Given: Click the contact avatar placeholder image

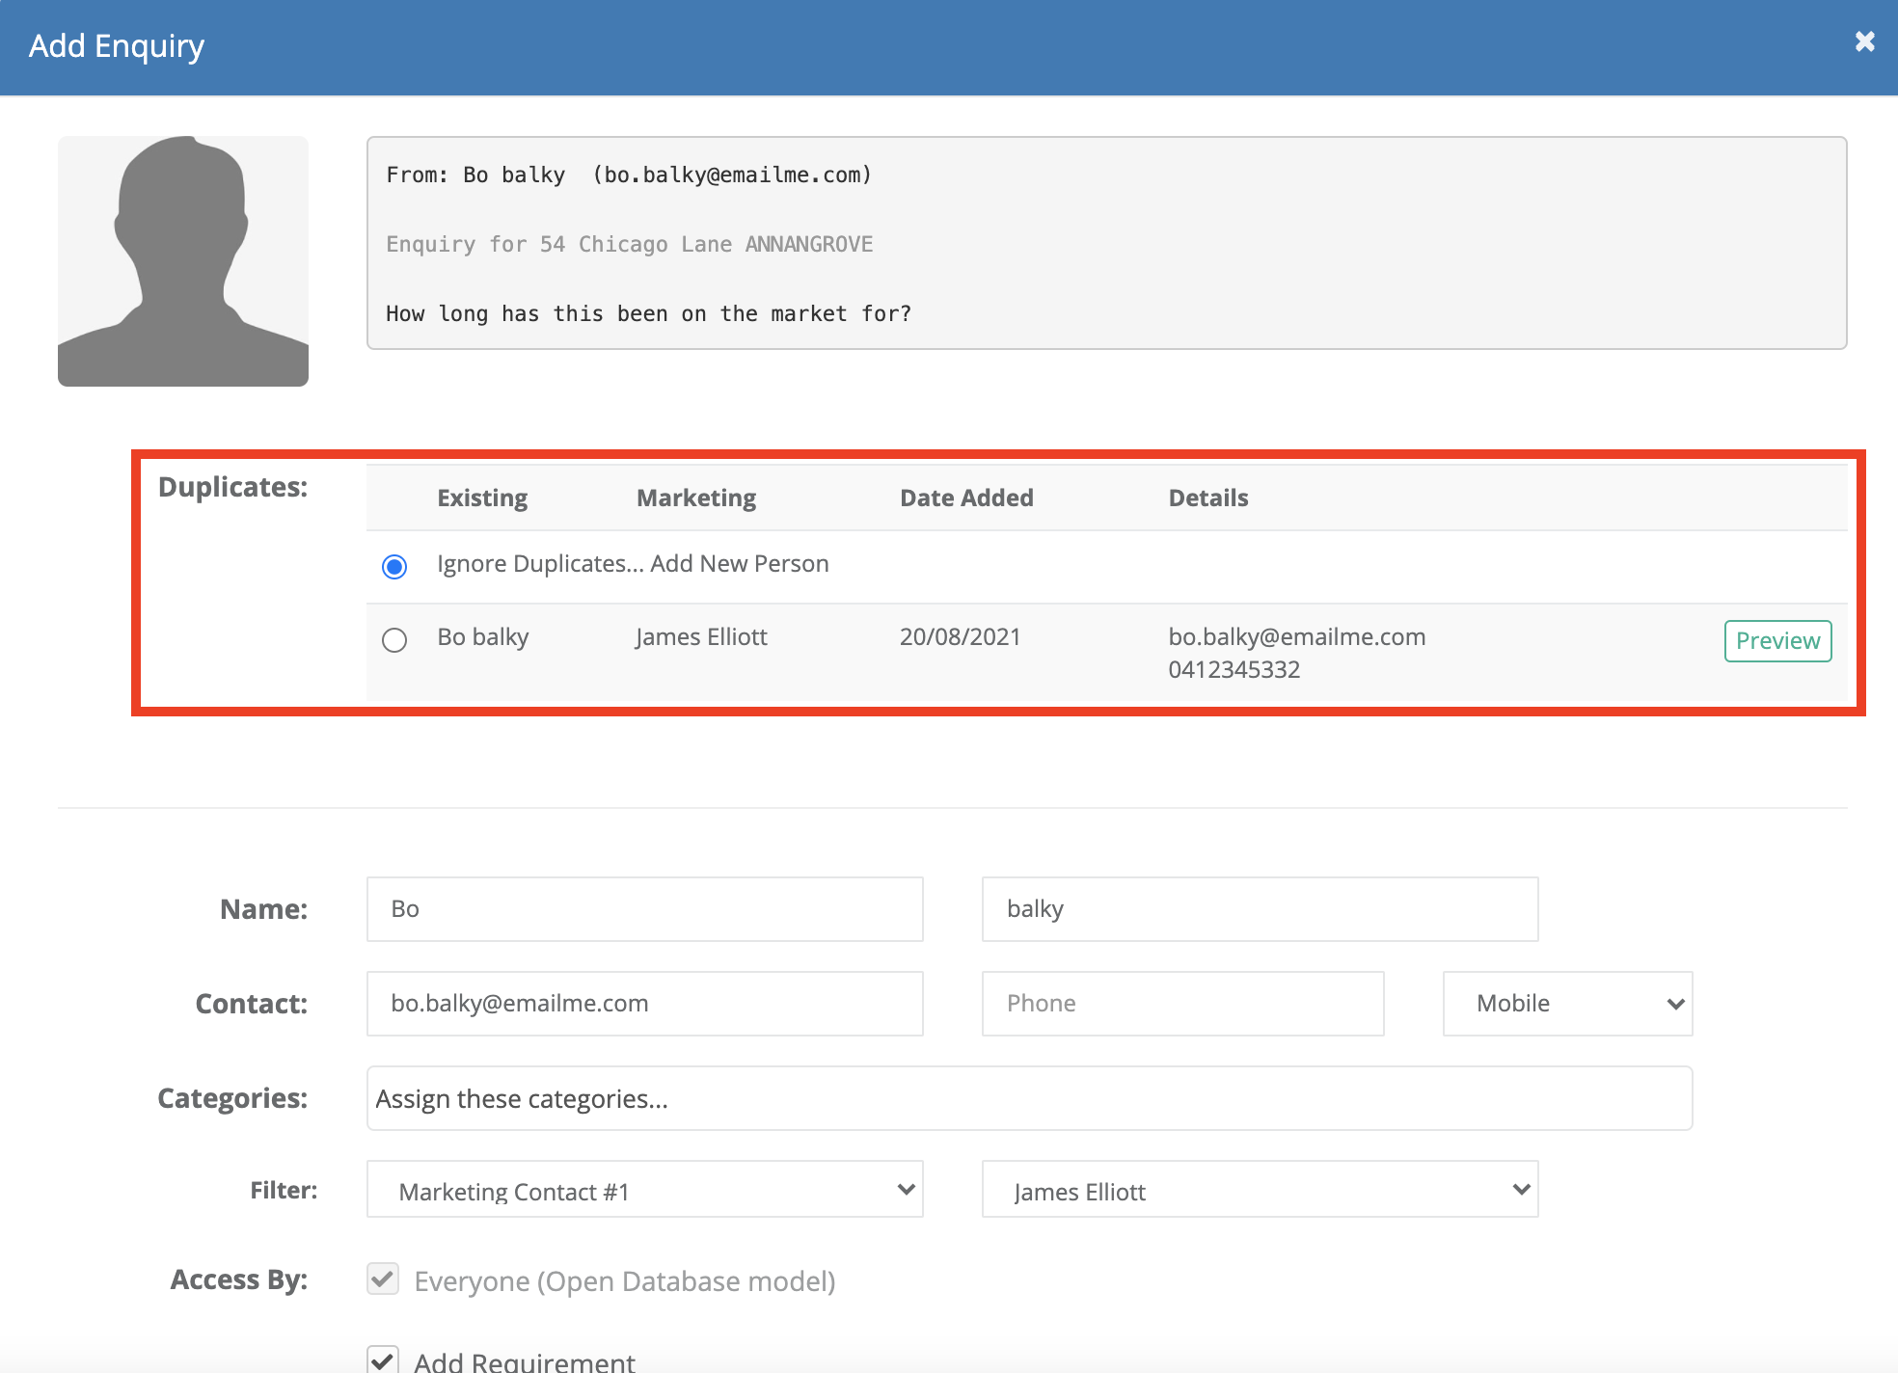Looking at the screenshot, I should coord(183,261).
